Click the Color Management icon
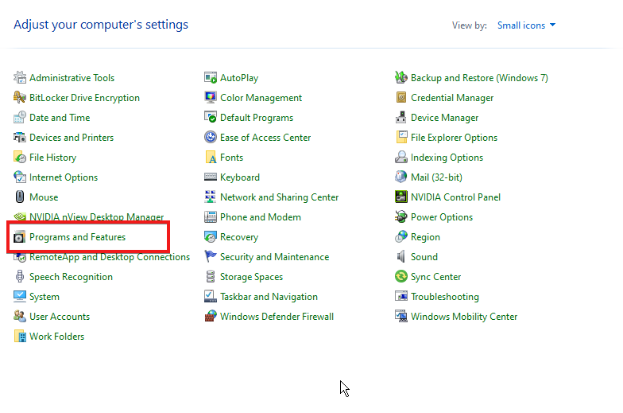623x413 pixels. coord(211,98)
